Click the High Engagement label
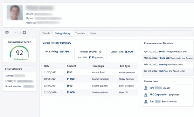The width and height of the screenshot is (194, 117). [20, 59]
